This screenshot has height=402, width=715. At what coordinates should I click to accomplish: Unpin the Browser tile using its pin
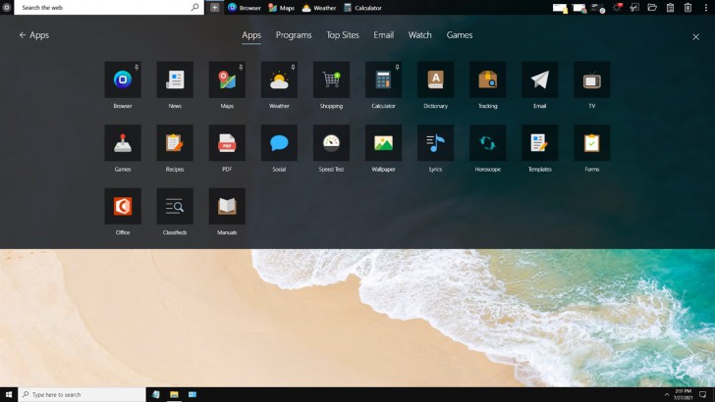[x=137, y=67]
